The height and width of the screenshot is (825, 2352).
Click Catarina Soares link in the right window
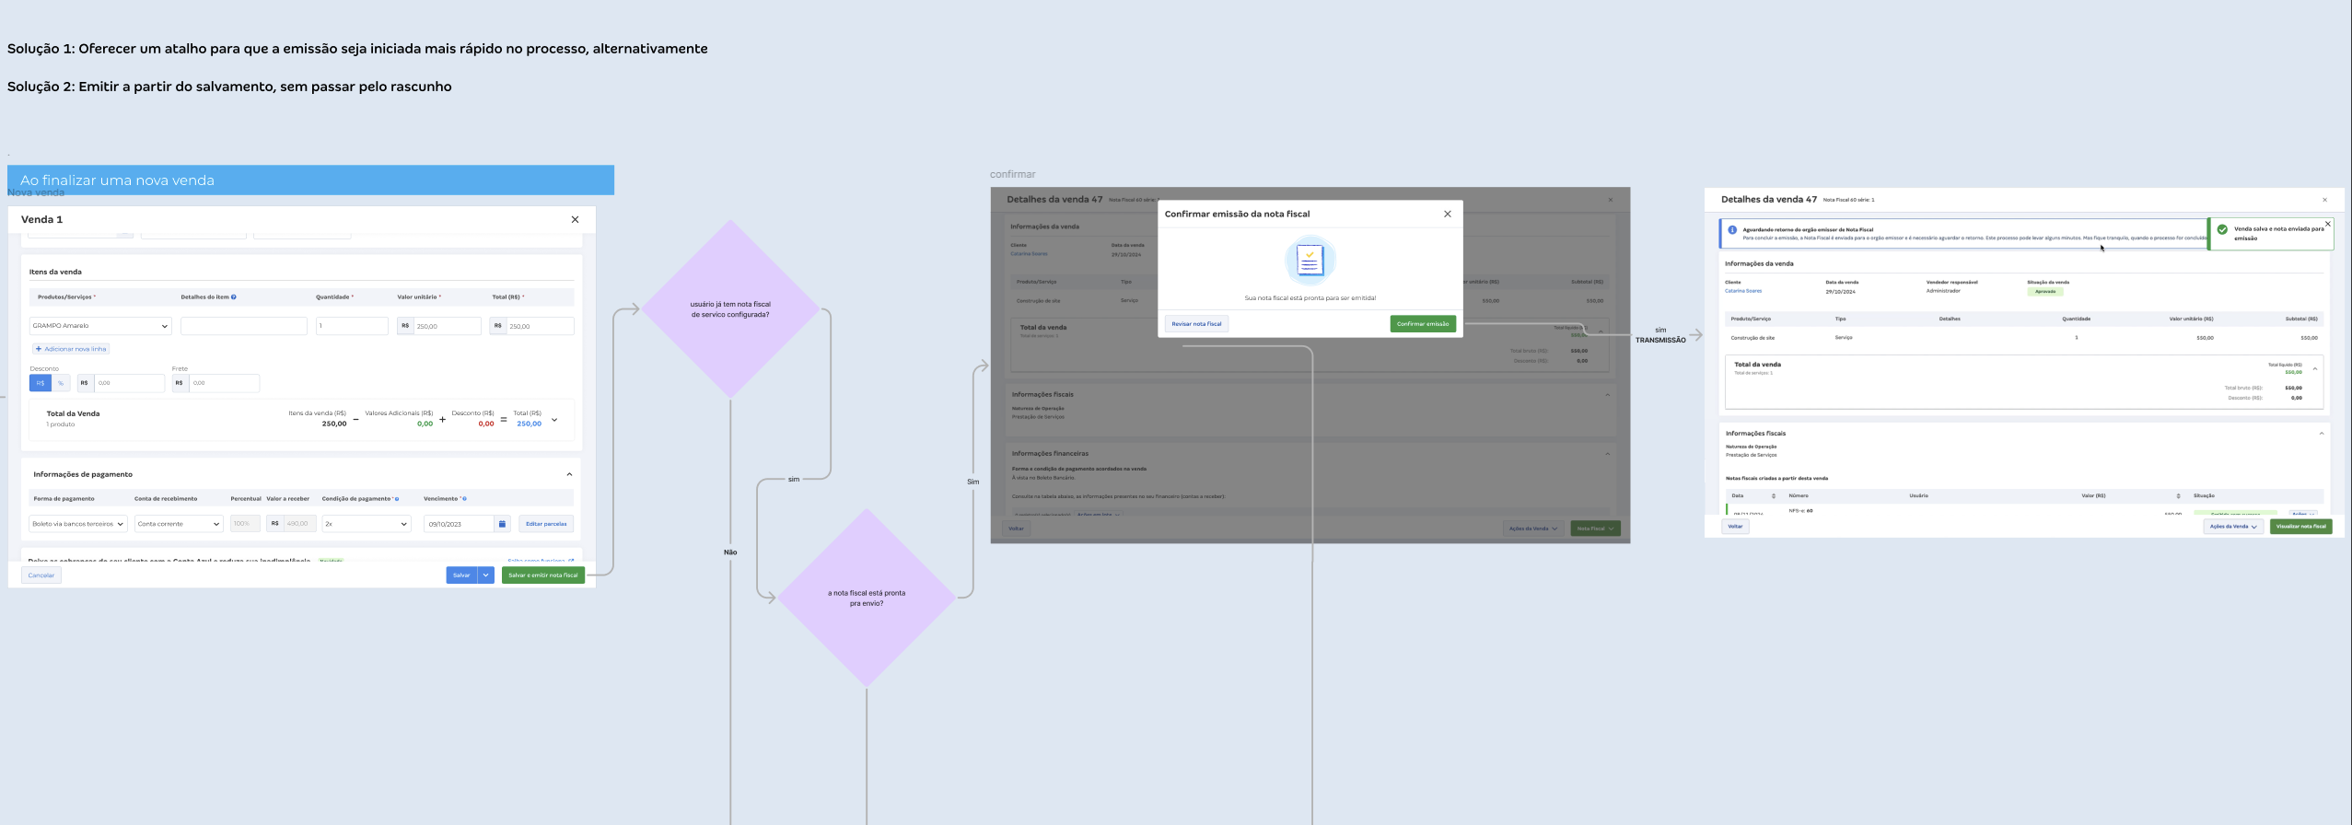coord(1743,291)
